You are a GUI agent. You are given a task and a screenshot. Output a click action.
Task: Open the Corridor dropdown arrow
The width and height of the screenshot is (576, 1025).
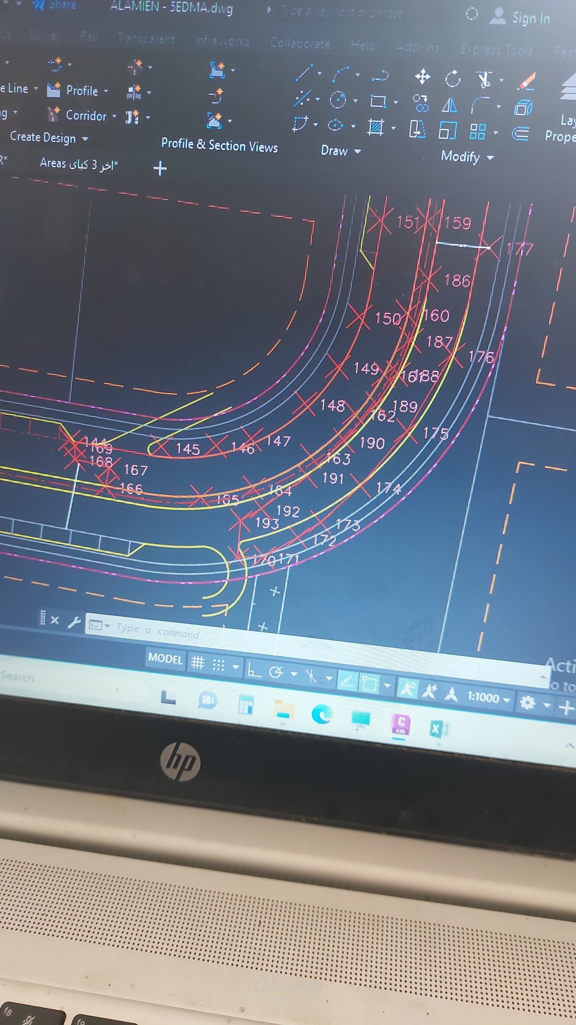point(114,116)
